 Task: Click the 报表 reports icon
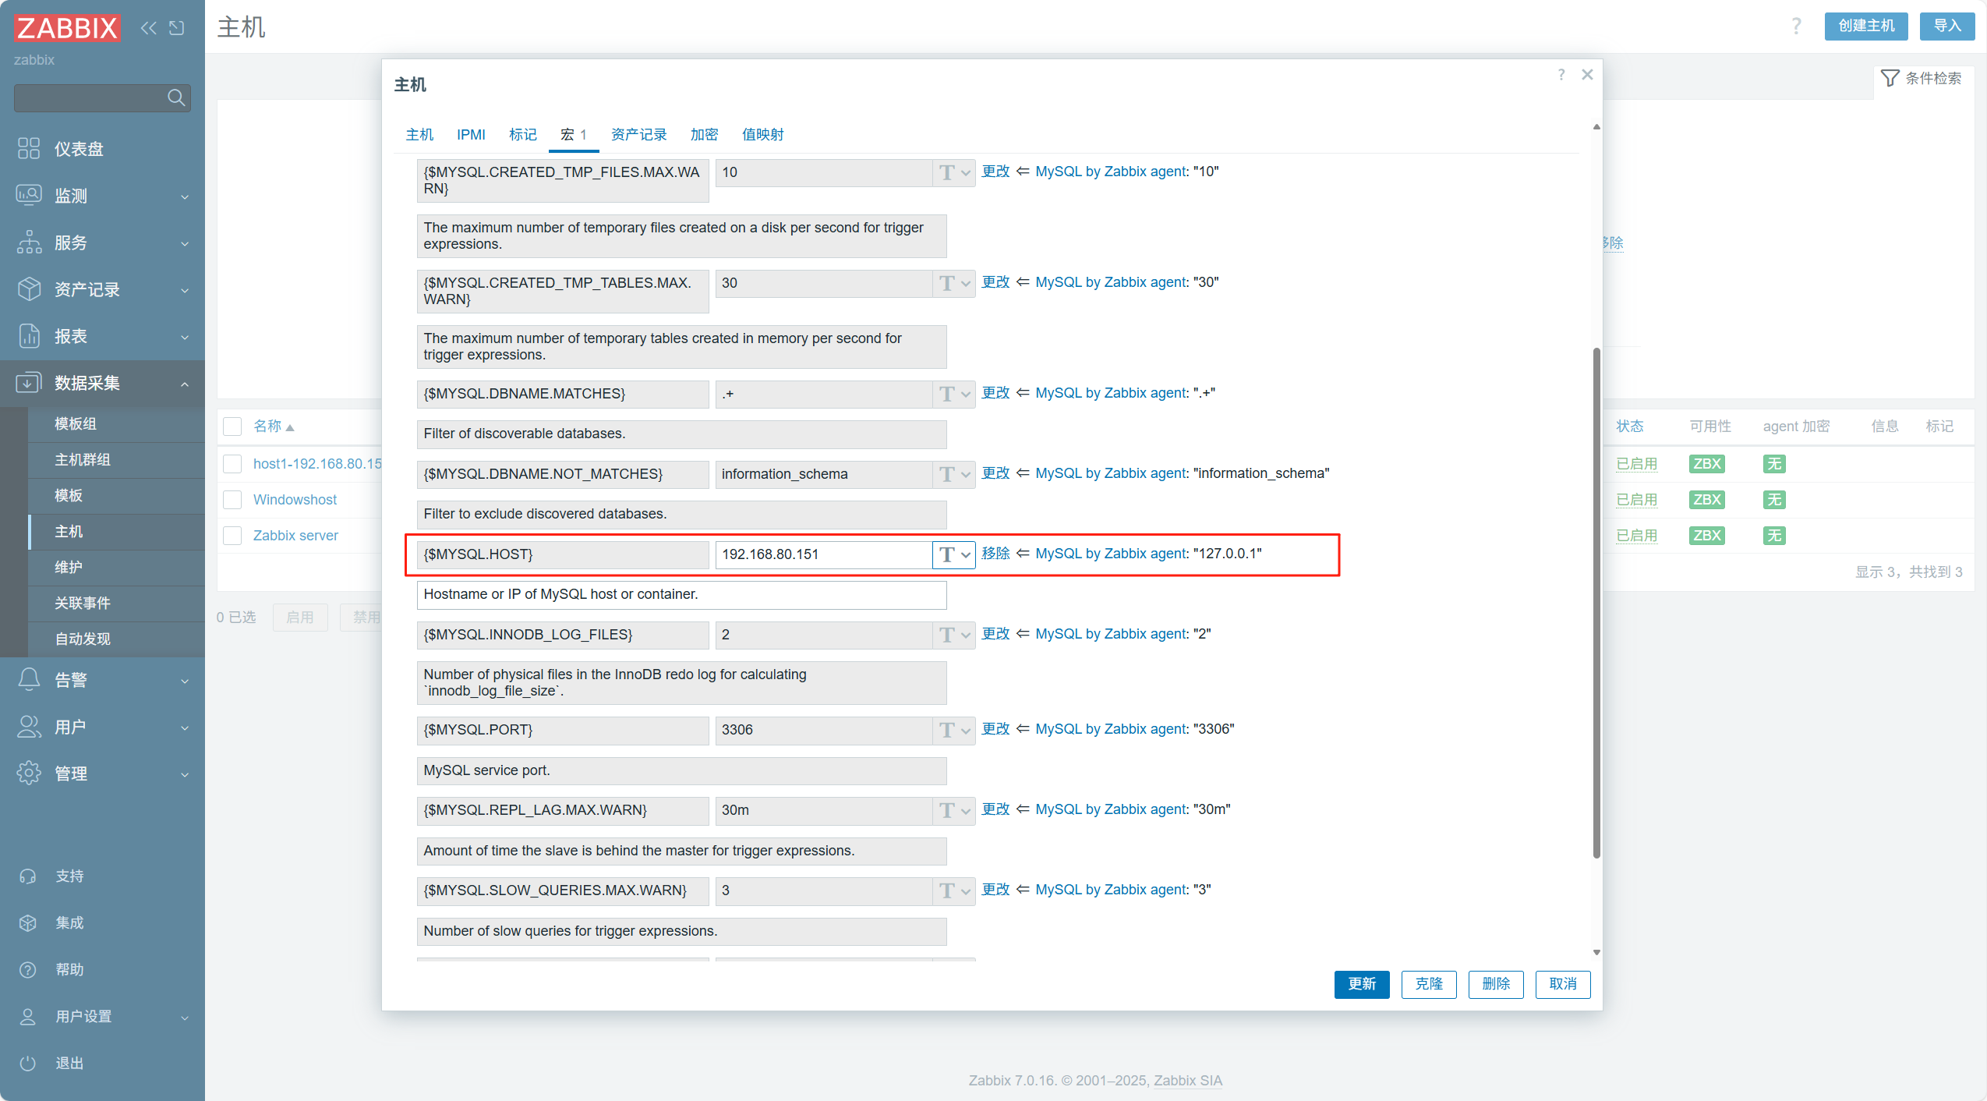(29, 336)
